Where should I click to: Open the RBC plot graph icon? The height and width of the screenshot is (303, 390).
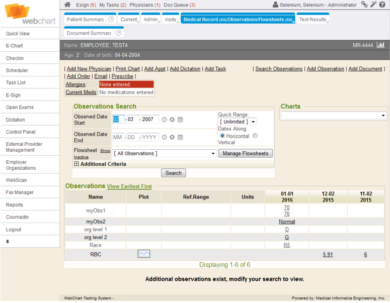tap(144, 254)
